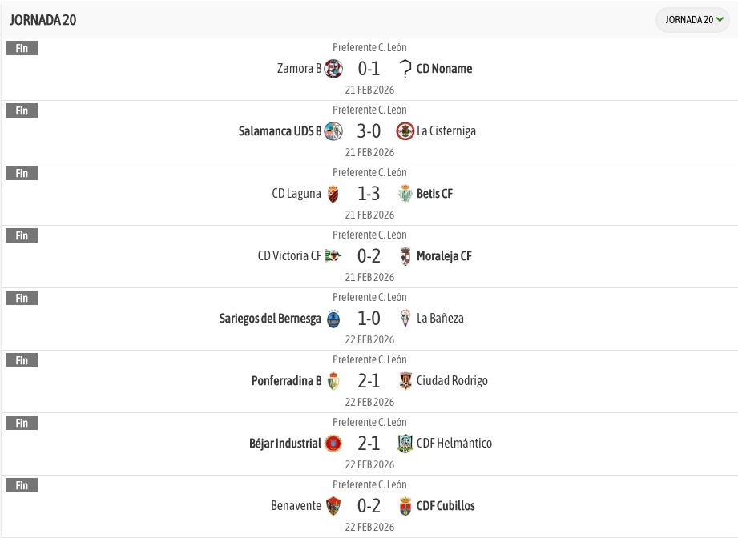Open the CD Victoria CF team link
This screenshot has width=738, height=538.
(x=288, y=256)
